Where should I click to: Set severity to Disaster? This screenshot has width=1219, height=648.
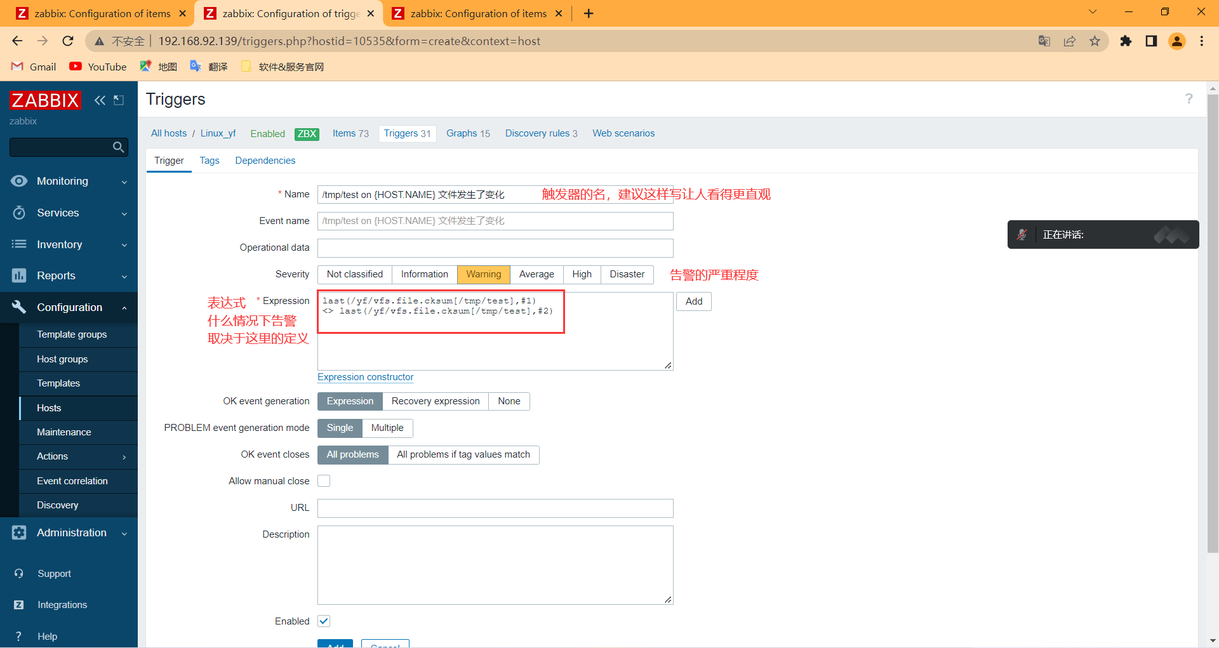tap(627, 274)
